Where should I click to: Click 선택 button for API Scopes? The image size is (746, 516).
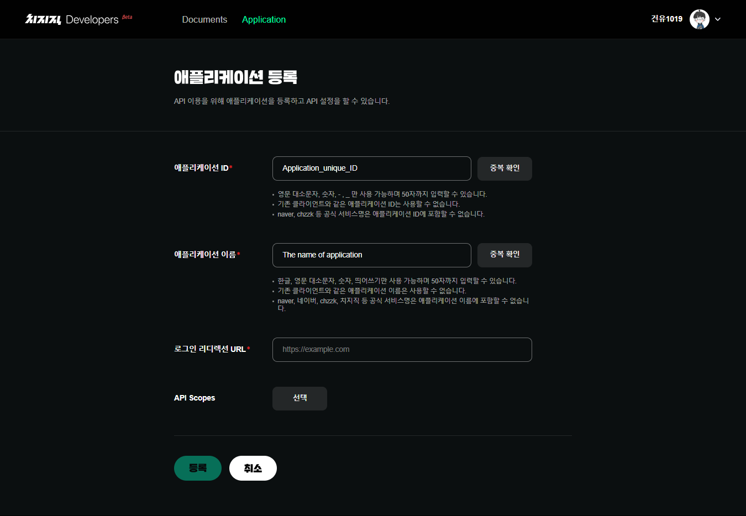[300, 398]
